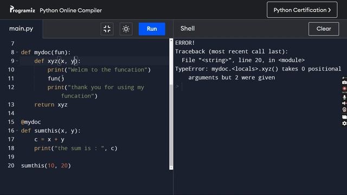Click the "fun()" call on line 11
Screen dimensions: 347x195
[56, 79]
